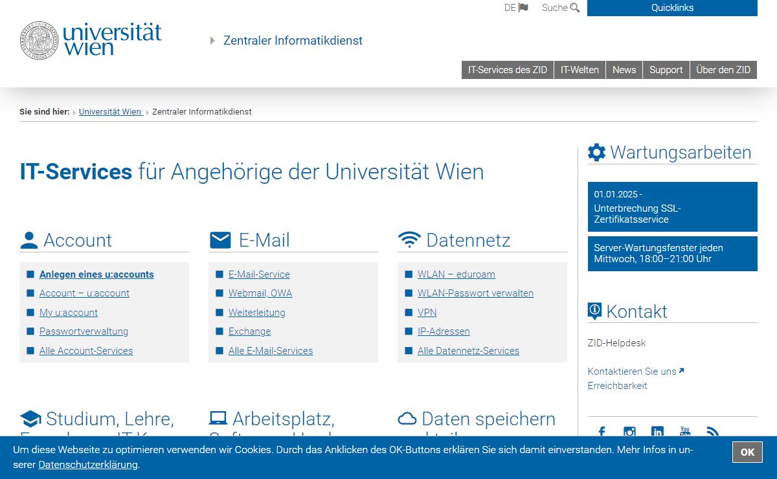
Task: Click the Kontakt info pin icon
Action: pos(594,311)
